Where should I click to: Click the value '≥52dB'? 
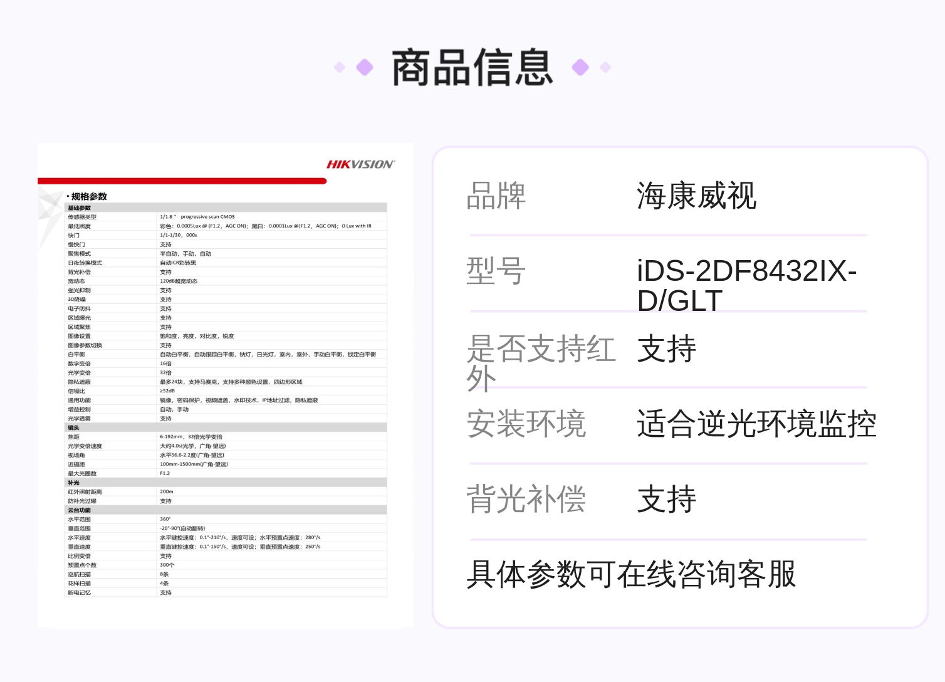167,391
